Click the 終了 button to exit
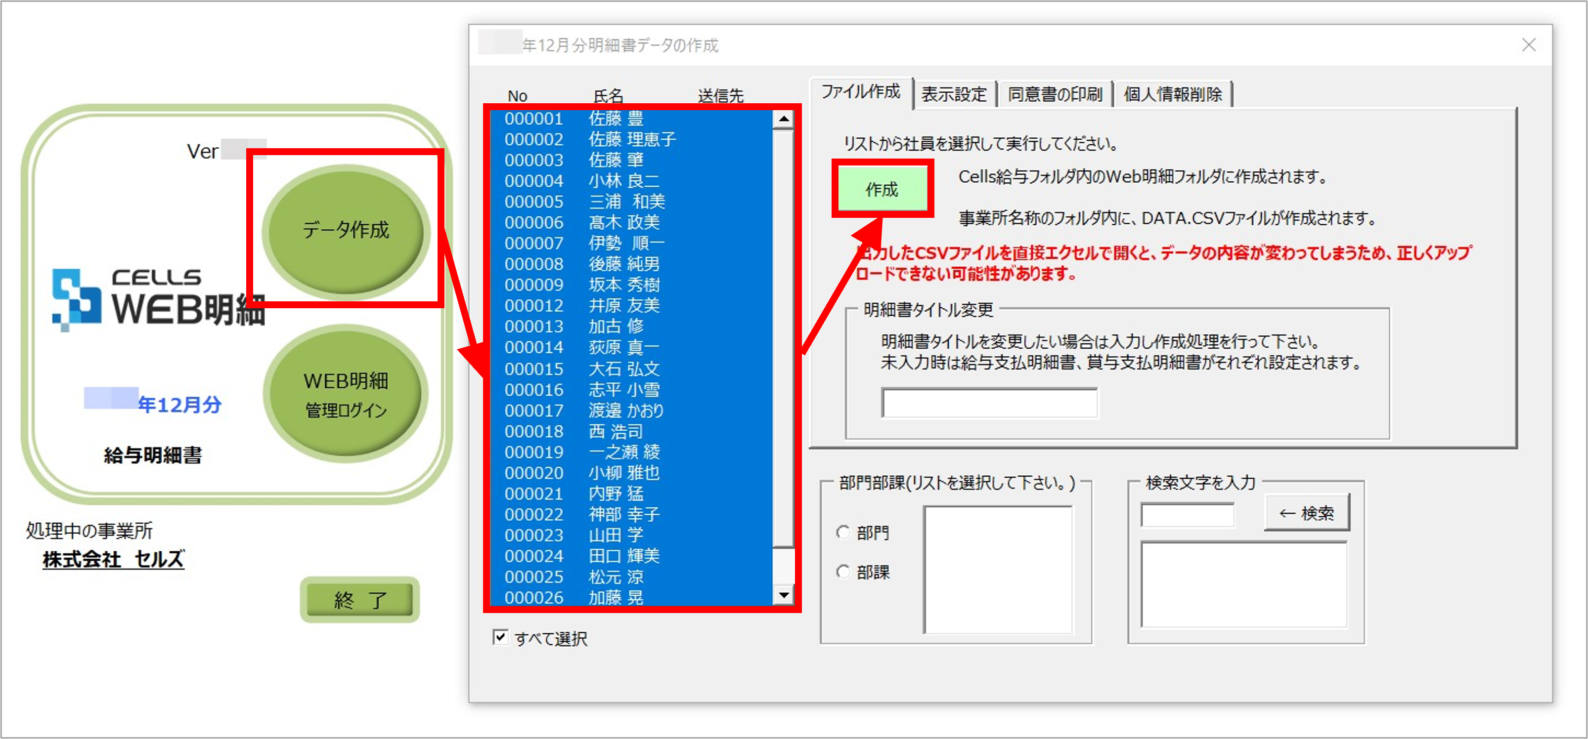Screen dimensions: 1588x739 (x=359, y=597)
